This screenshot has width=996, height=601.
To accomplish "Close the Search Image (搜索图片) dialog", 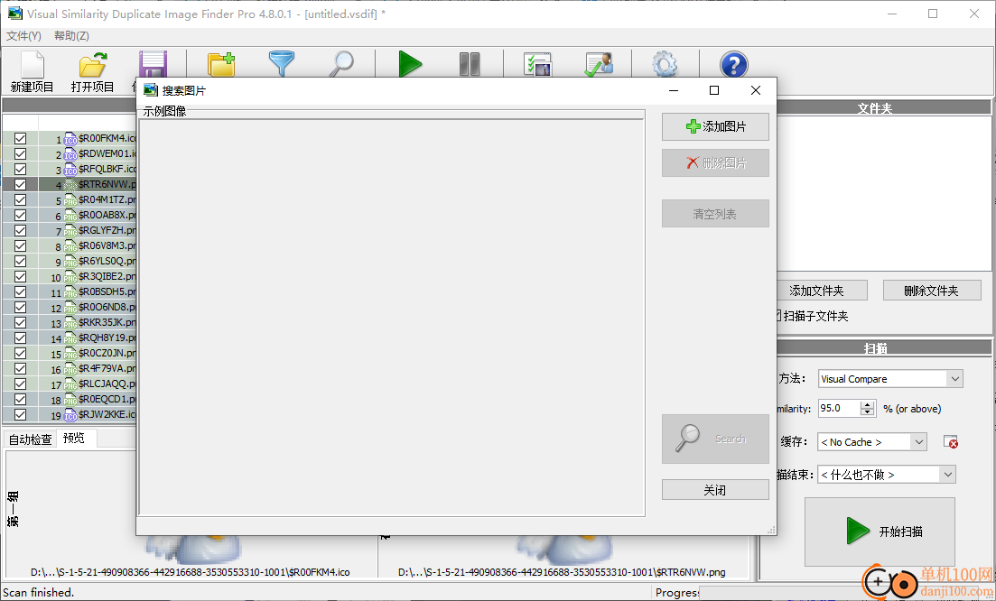I will (x=755, y=91).
